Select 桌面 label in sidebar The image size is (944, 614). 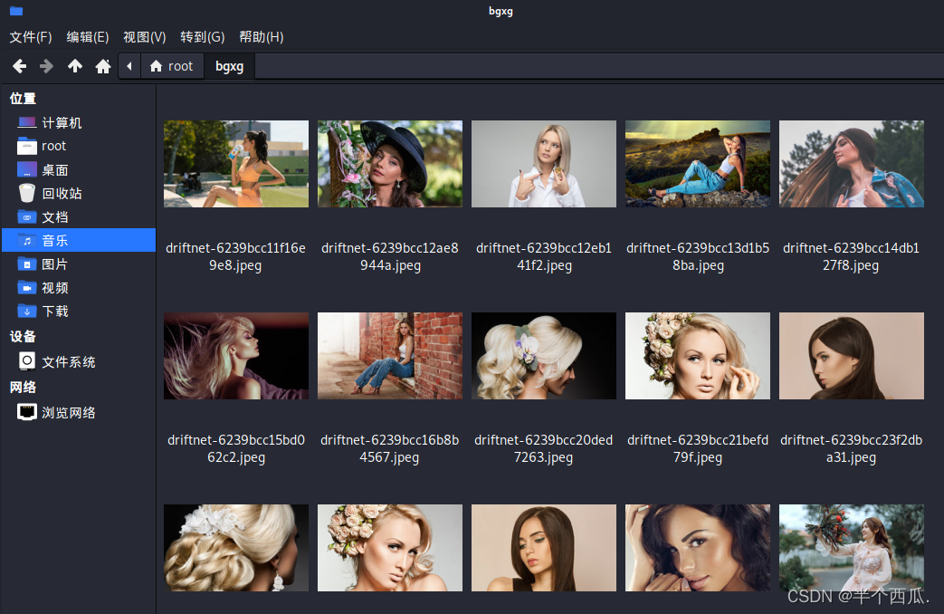55,170
